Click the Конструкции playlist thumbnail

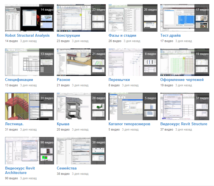click(81, 18)
